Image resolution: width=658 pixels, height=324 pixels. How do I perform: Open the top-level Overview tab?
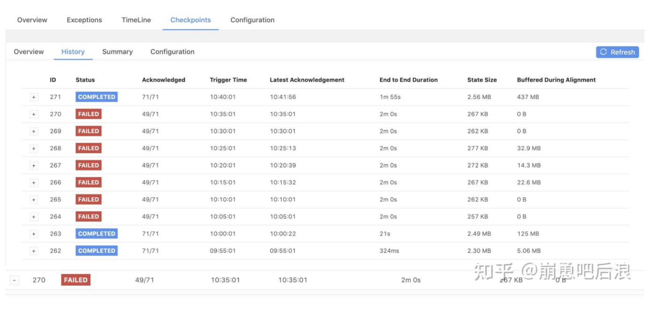point(32,20)
